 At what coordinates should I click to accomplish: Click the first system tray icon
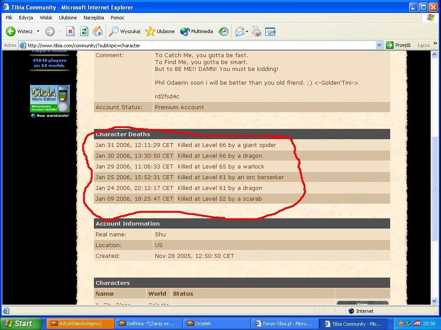(401, 324)
